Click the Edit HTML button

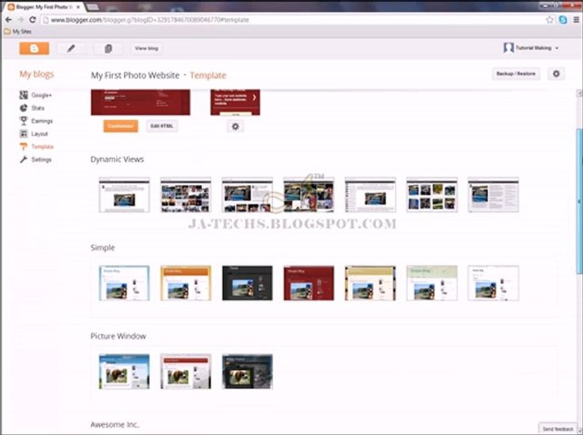pos(162,126)
